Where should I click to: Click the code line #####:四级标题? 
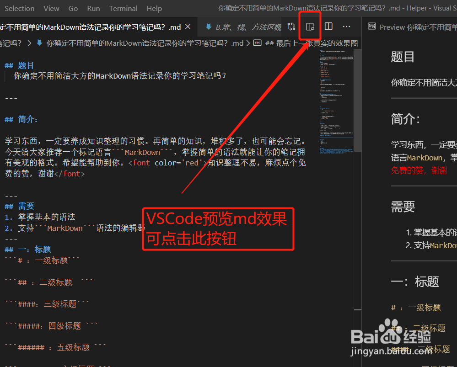(x=51, y=326)
